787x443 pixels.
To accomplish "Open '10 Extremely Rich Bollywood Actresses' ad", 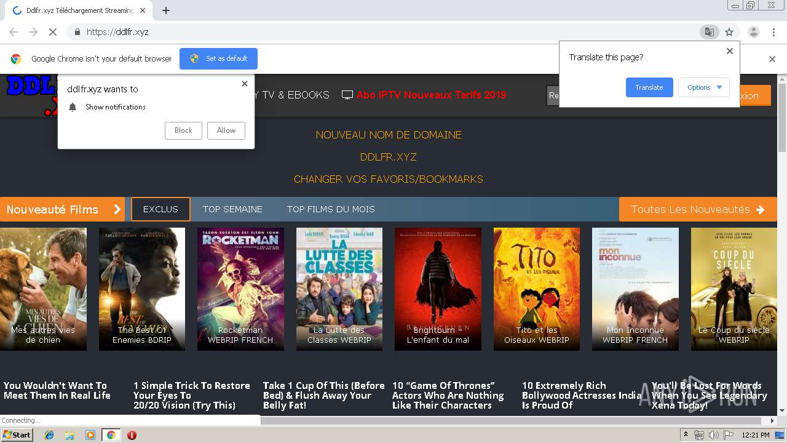I will click(x=582, y=395).
